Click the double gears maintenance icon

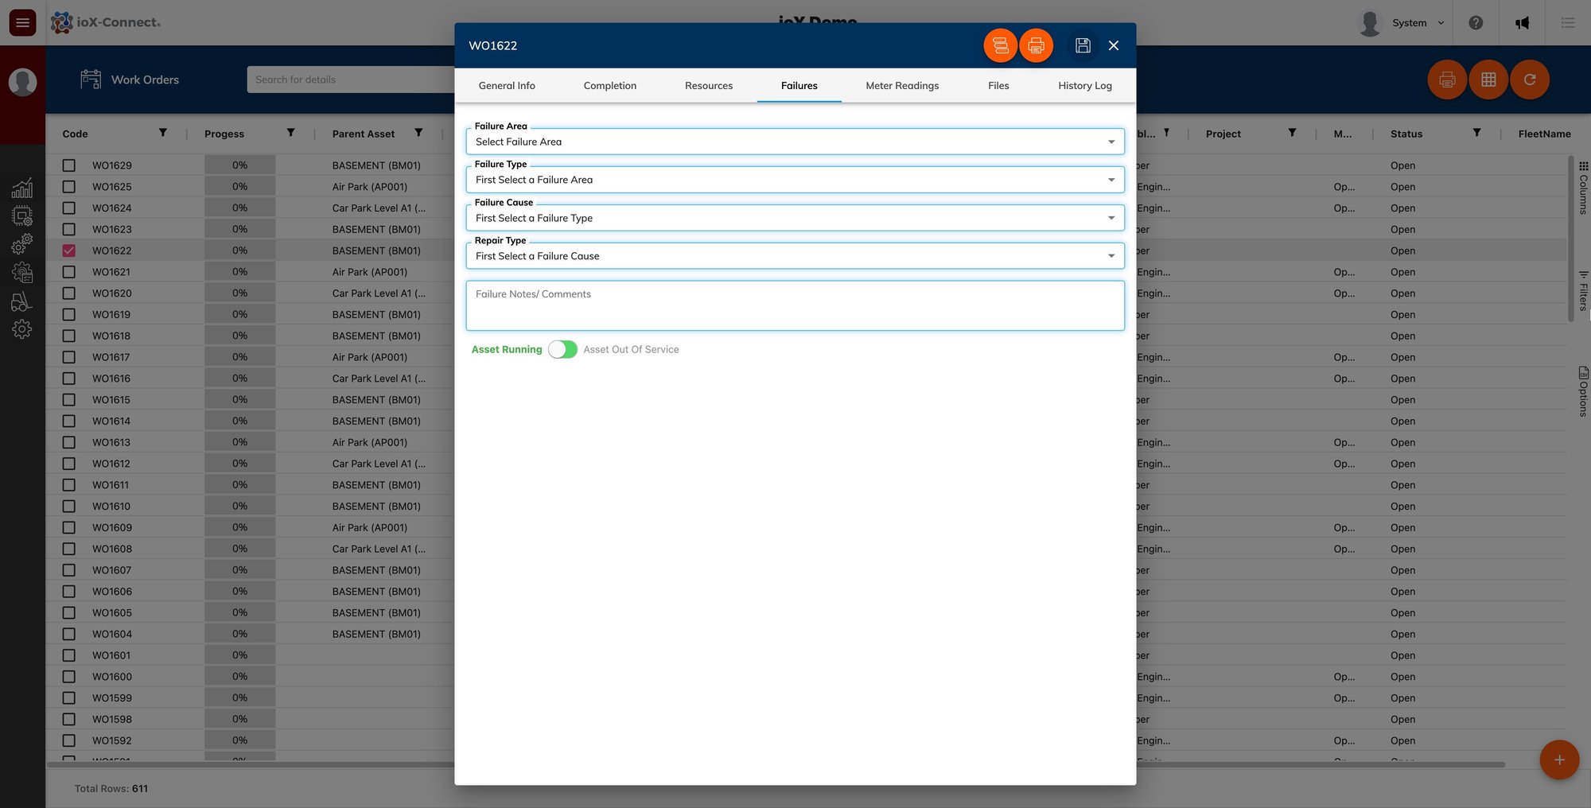[x=22, y=244]
